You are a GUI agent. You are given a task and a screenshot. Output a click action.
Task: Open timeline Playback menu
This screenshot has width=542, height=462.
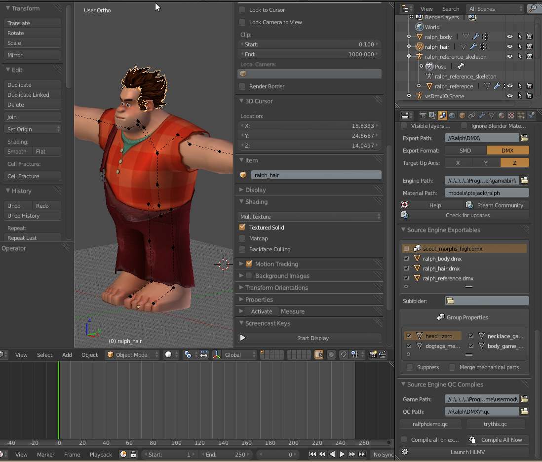[101, 455]
